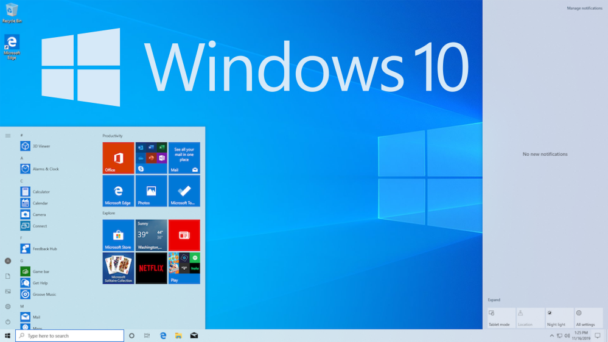608x342 pixels.
Task: Click the action center notification icon
Action: pos(598,336)
